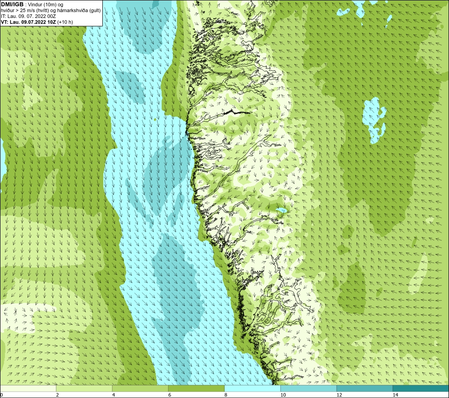Click the "6" label on the color scale
449x398 pixels.
pyautogui.click(x=170, y=395)
